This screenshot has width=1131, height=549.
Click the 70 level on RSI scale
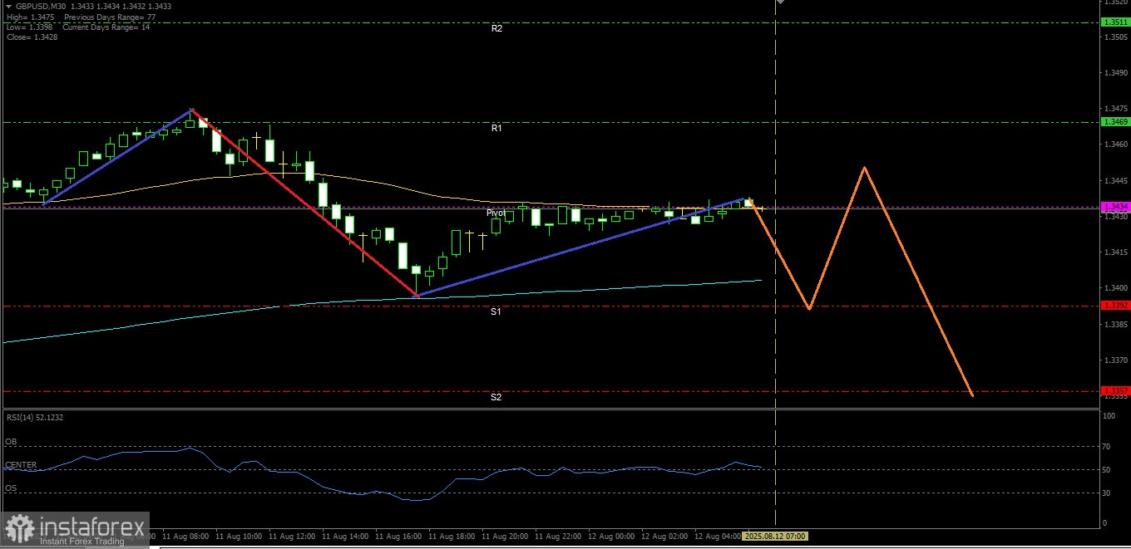(1107, 447)
